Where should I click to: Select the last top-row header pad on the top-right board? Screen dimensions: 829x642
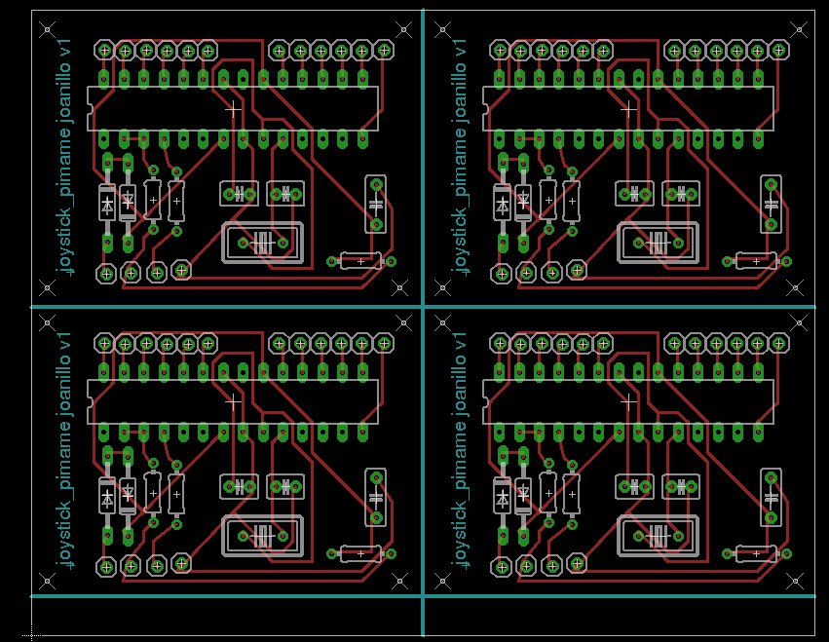point(779,50)
